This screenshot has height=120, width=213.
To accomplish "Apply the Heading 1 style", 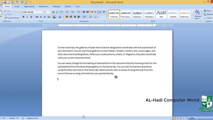I will click(137, 14).
